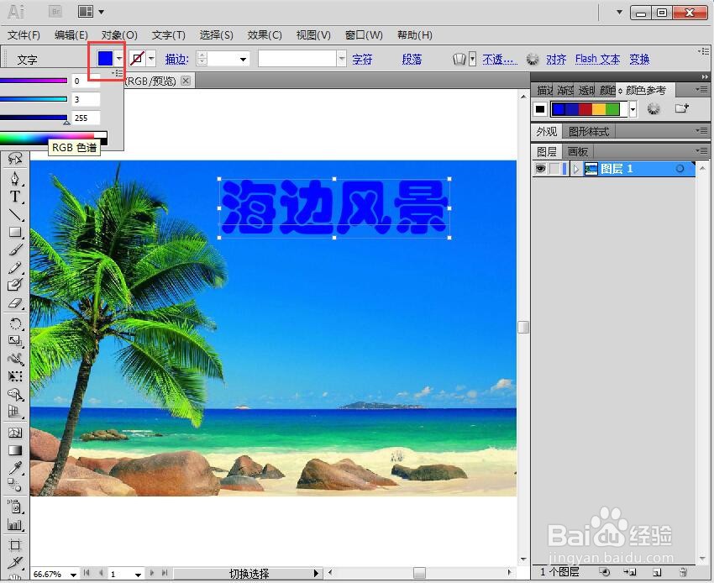Switch to the 画板 tab
The image size is (714, 583).
point(576,150)
